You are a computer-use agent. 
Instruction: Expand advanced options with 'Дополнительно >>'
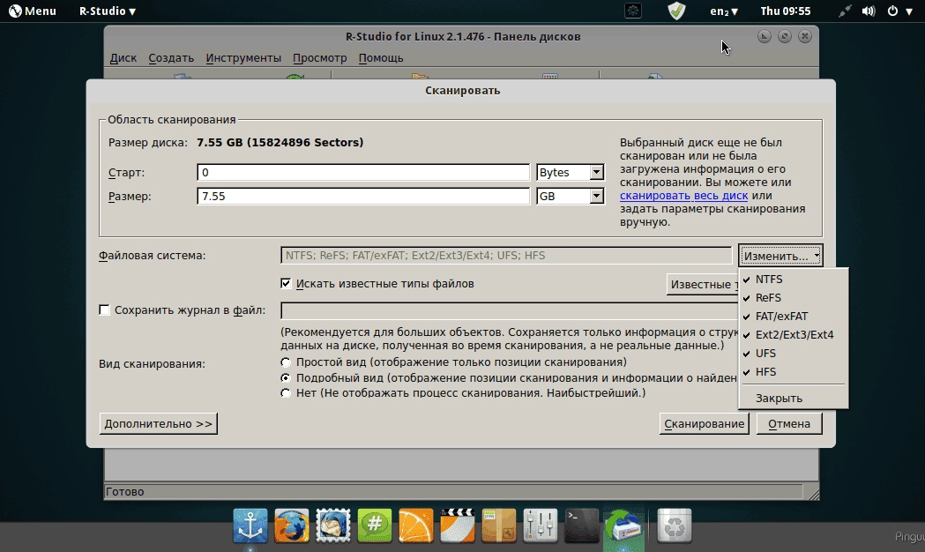point(158,423)
